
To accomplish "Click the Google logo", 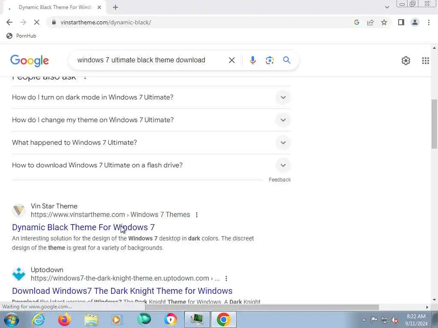I will pyautogui.click(x=30, y=61).
